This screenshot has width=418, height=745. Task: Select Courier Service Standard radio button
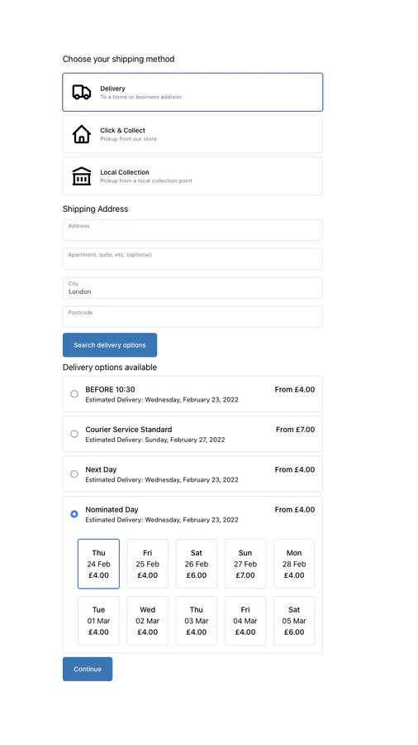click(x=74, y=434)
